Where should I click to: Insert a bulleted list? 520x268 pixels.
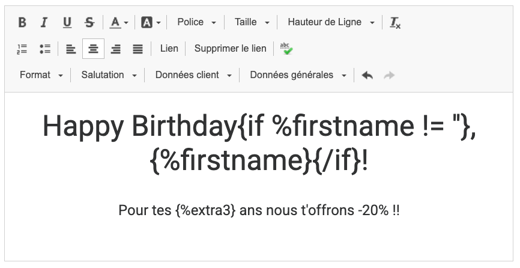(x=45, y=49)
